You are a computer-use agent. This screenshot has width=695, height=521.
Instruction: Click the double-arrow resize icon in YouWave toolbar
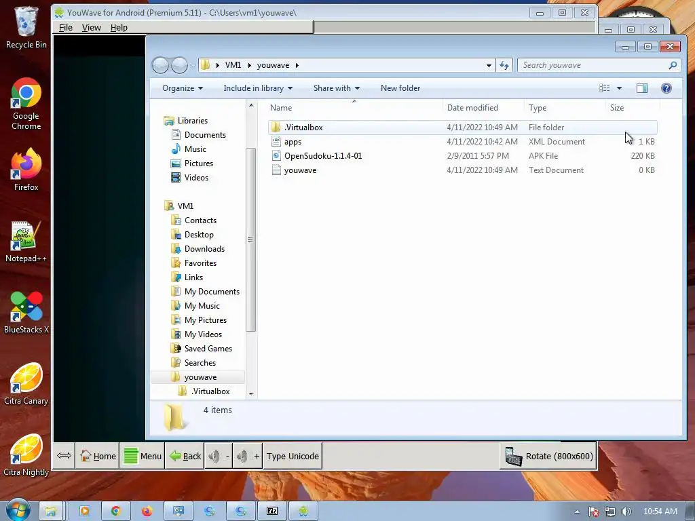click(64, 456)
